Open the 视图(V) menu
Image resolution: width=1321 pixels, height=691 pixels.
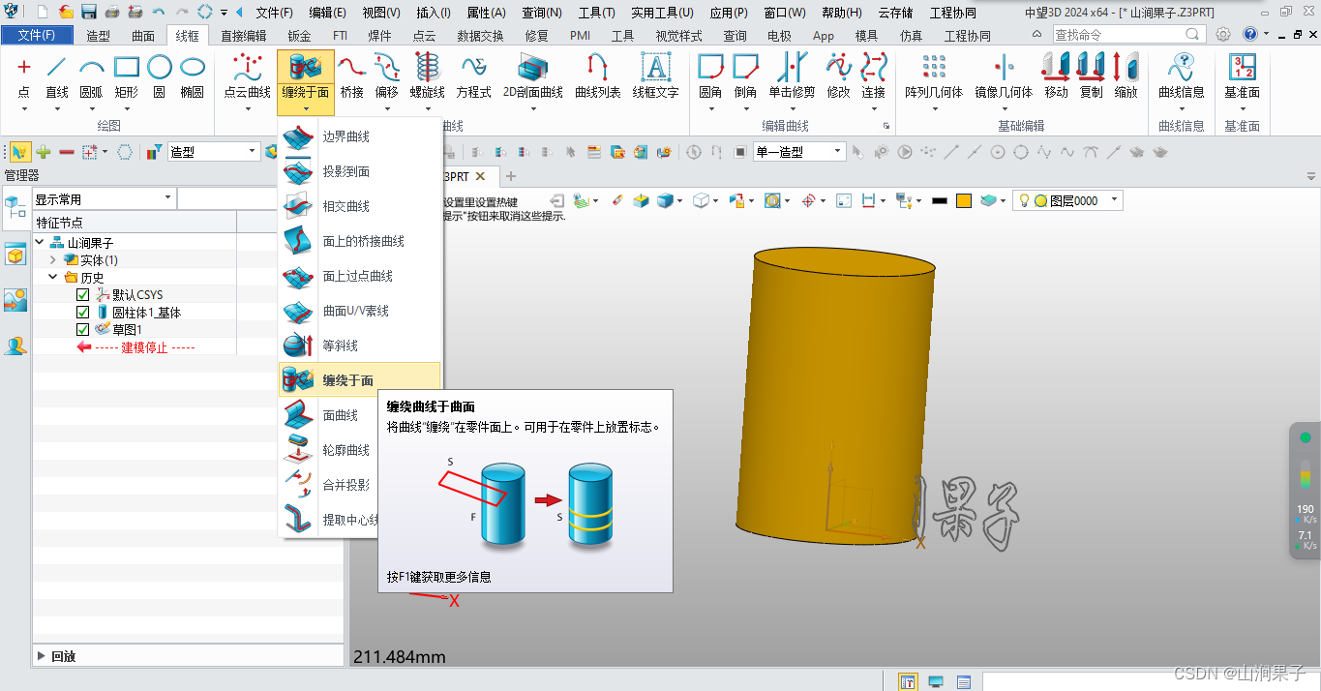point(381,13)
